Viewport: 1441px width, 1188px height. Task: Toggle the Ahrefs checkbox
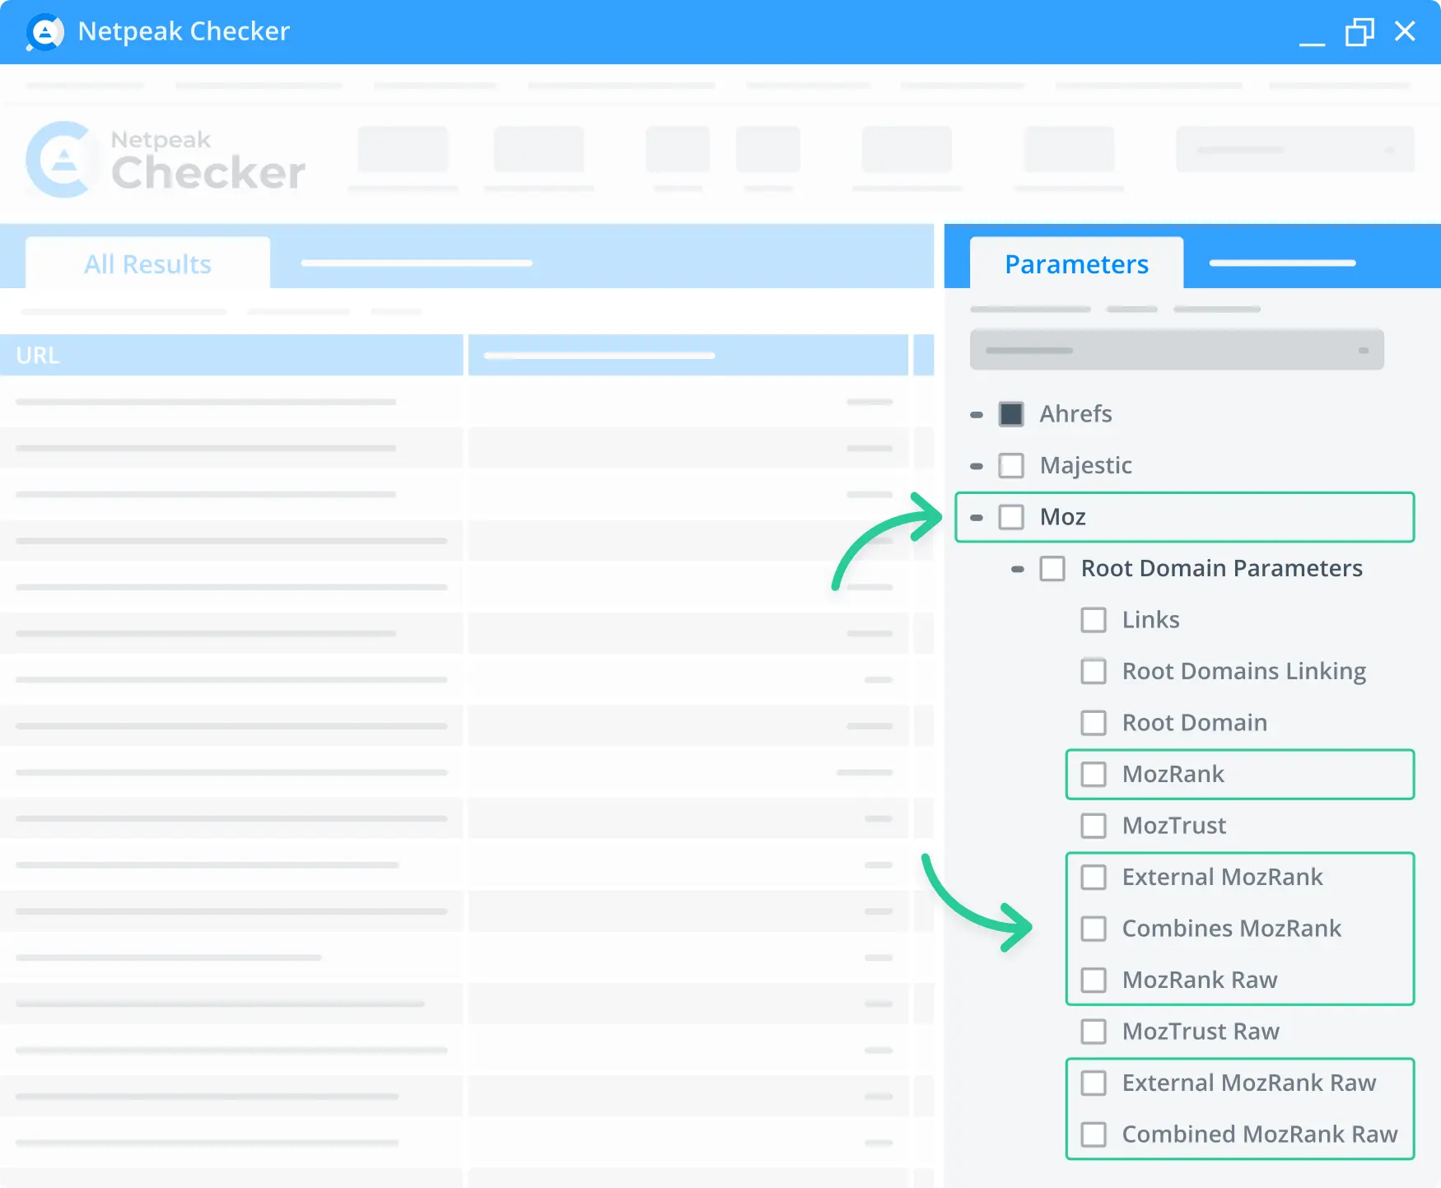(1011, 414)
